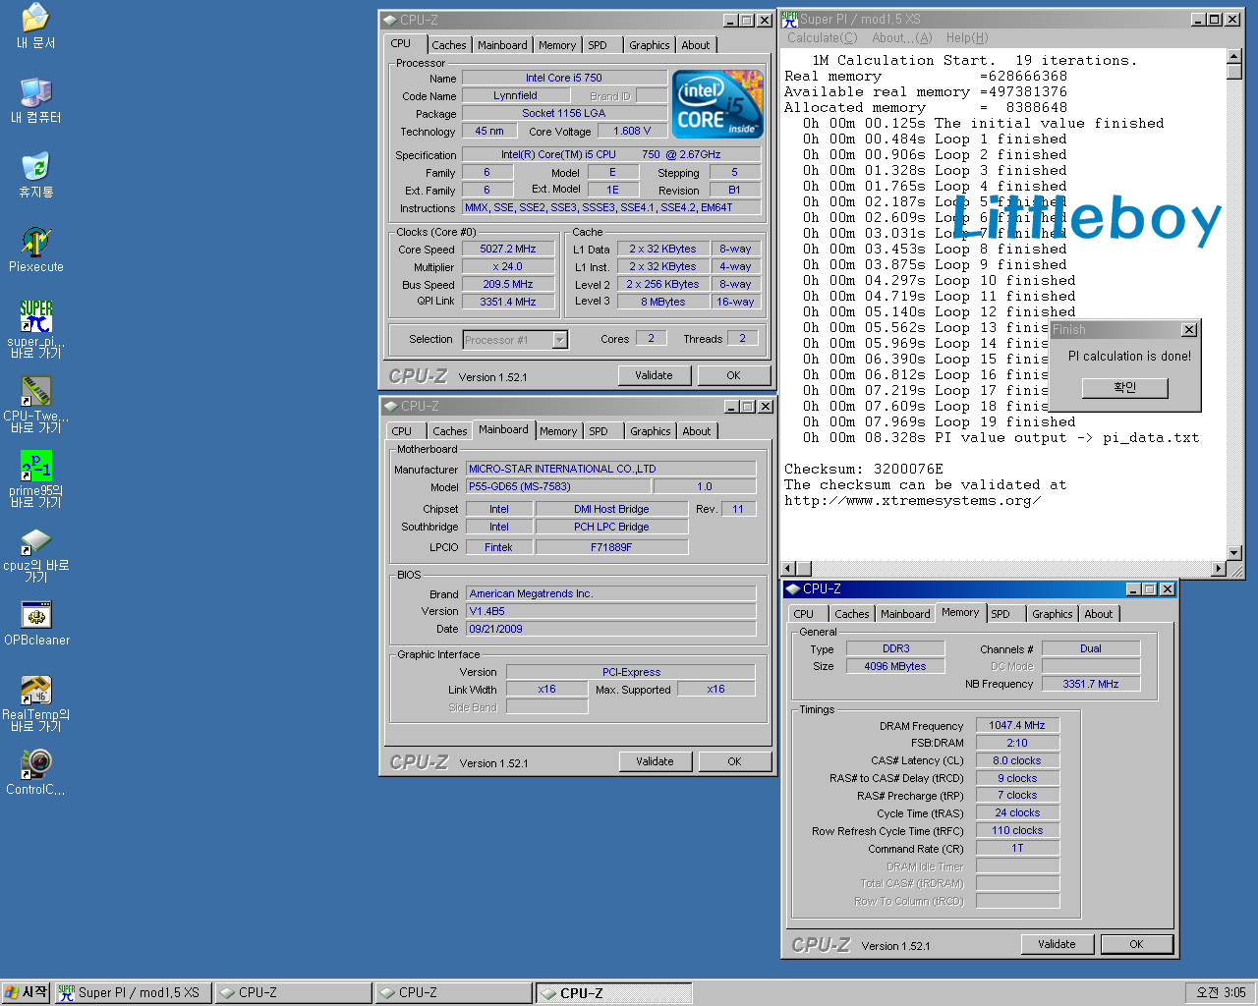Close the Finish dialog
The height and width of the screenshot is (1006, 1258).
(x=1189, y=330)
